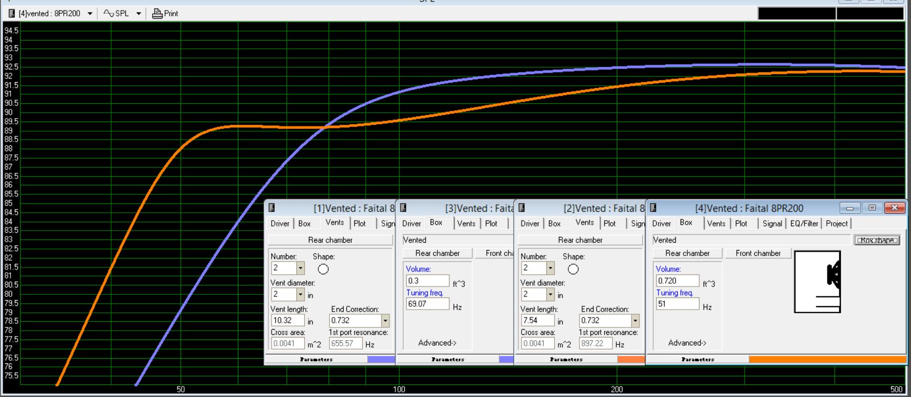This screenshot has height=397, width=911.
Task: Click the round vent Shape icon in window [2]
Action: [x=573, y=269]
